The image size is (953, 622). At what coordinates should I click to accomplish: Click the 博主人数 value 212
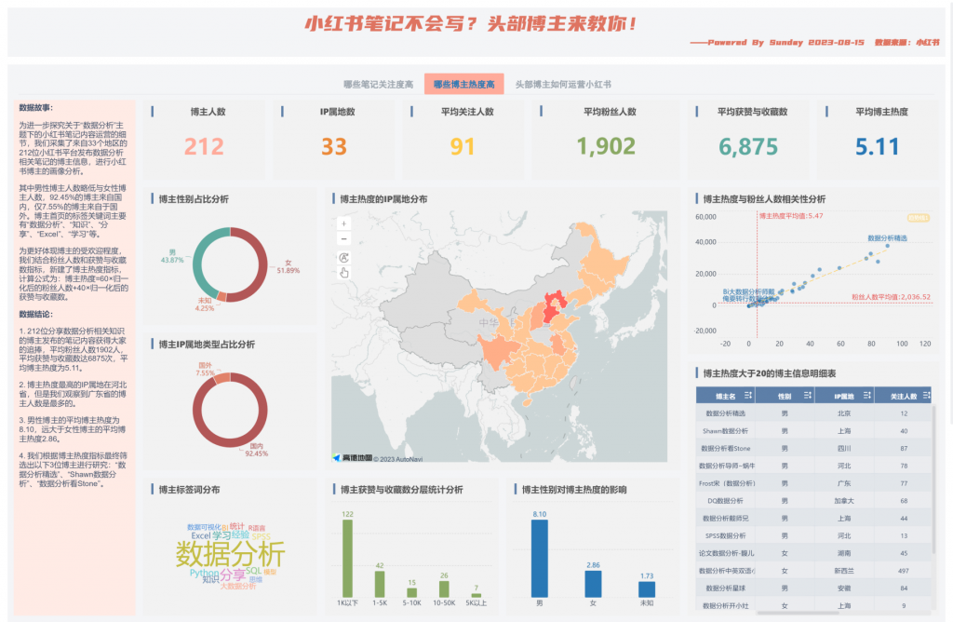[x=204, y=146]
